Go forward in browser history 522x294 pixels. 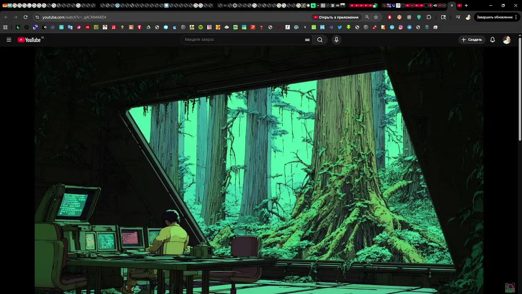15,17
